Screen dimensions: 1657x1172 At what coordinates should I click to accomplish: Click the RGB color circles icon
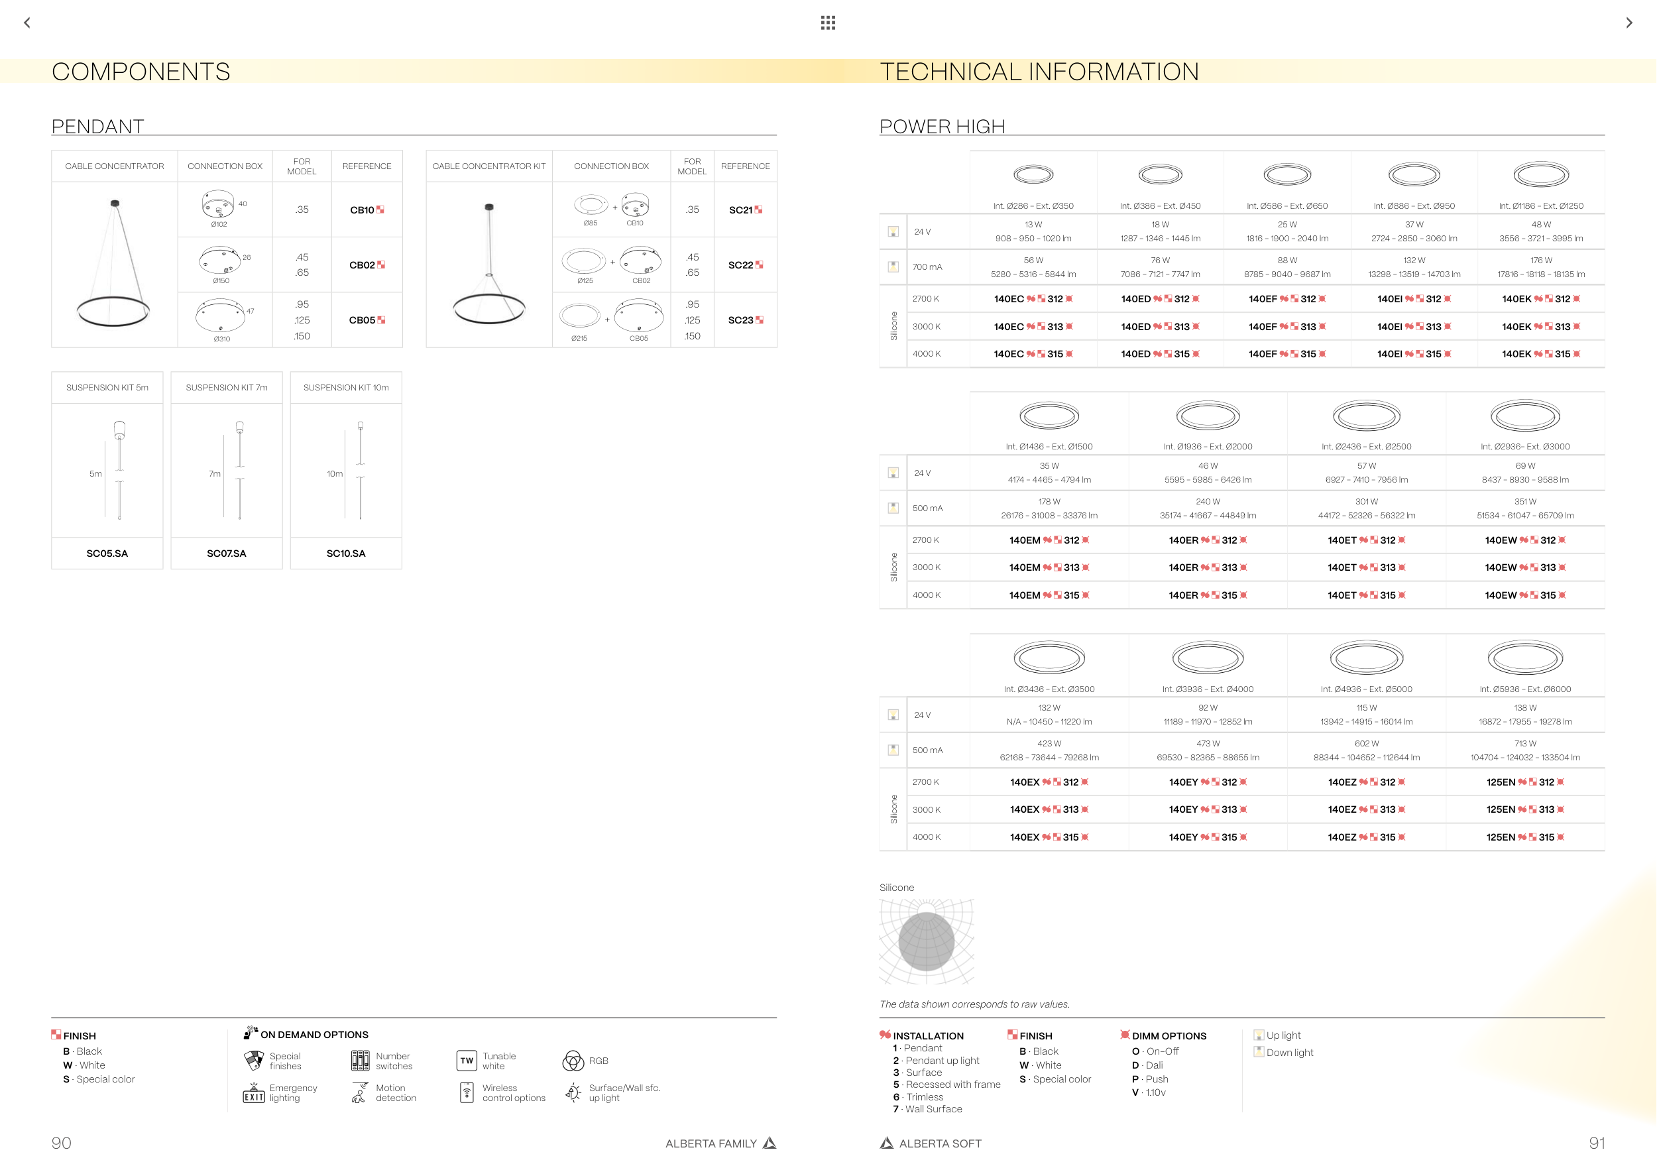[573, 1060]
